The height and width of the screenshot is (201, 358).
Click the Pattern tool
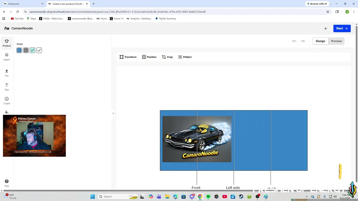tap(185, 57)
